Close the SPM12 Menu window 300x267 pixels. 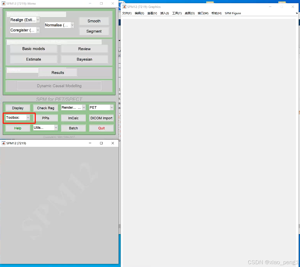(x=113, y=3)
